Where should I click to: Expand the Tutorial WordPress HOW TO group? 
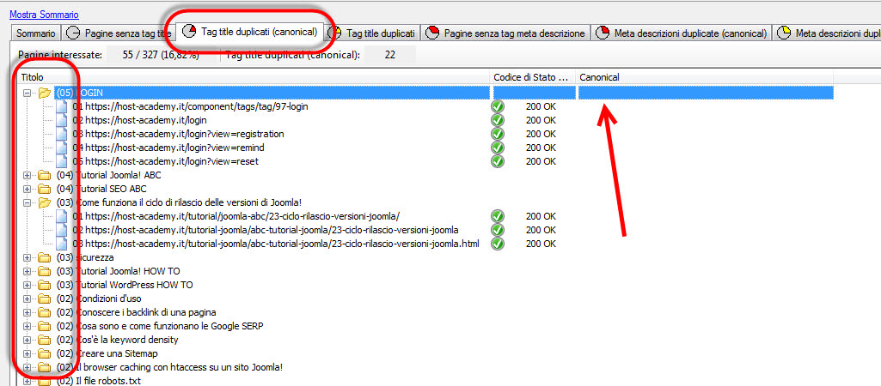pos(27,285)
